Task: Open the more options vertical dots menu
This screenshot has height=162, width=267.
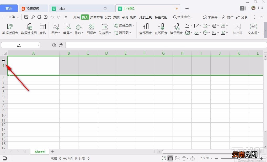Action: 255,17
